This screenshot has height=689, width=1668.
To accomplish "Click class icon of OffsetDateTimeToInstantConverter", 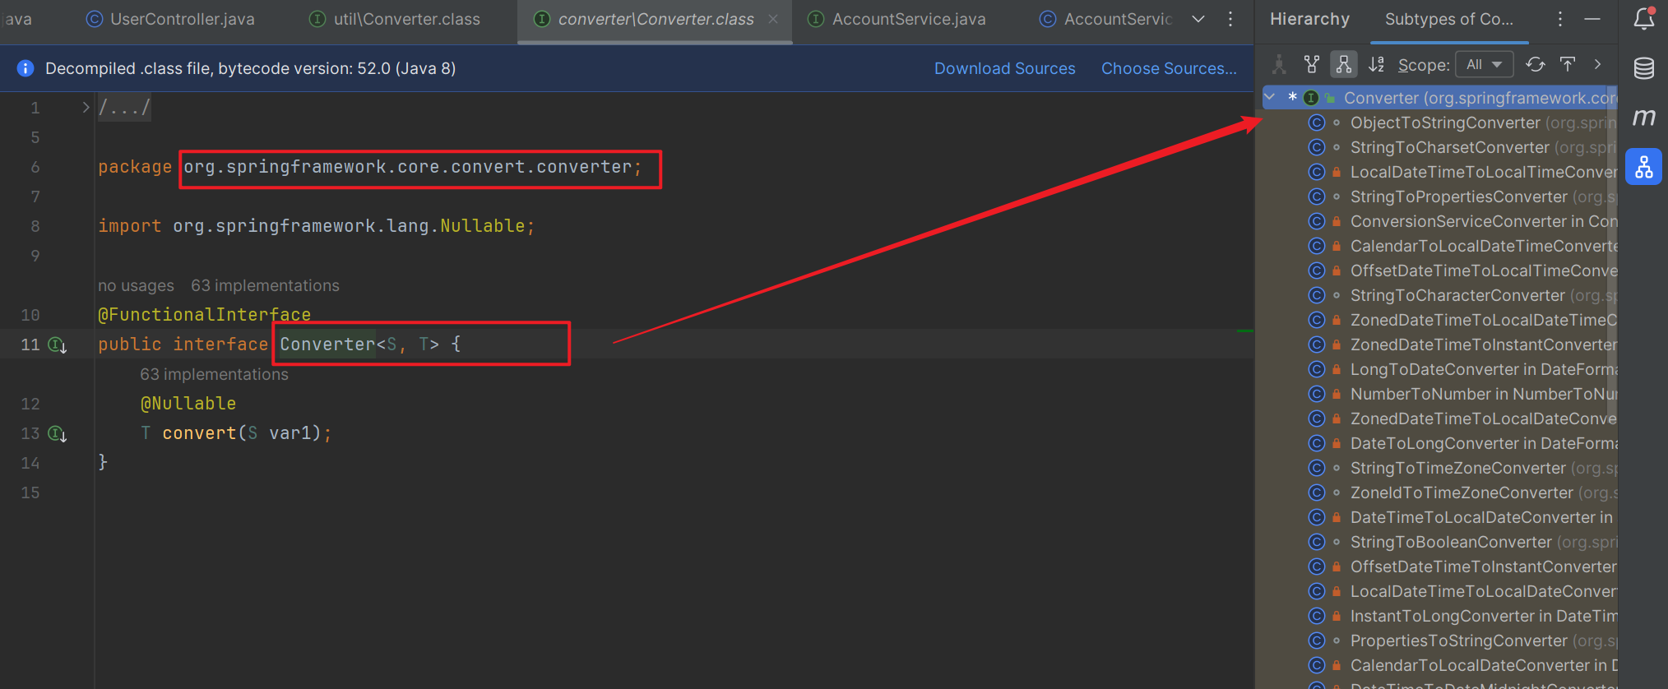I will pos(1317,566).
